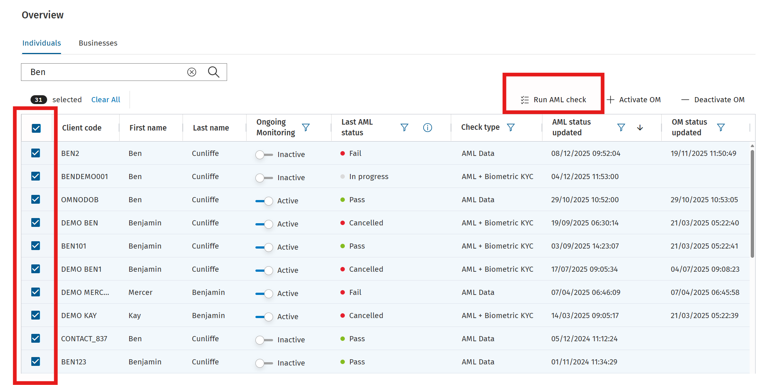Click the magnifying glass search icon

[213, 72]
